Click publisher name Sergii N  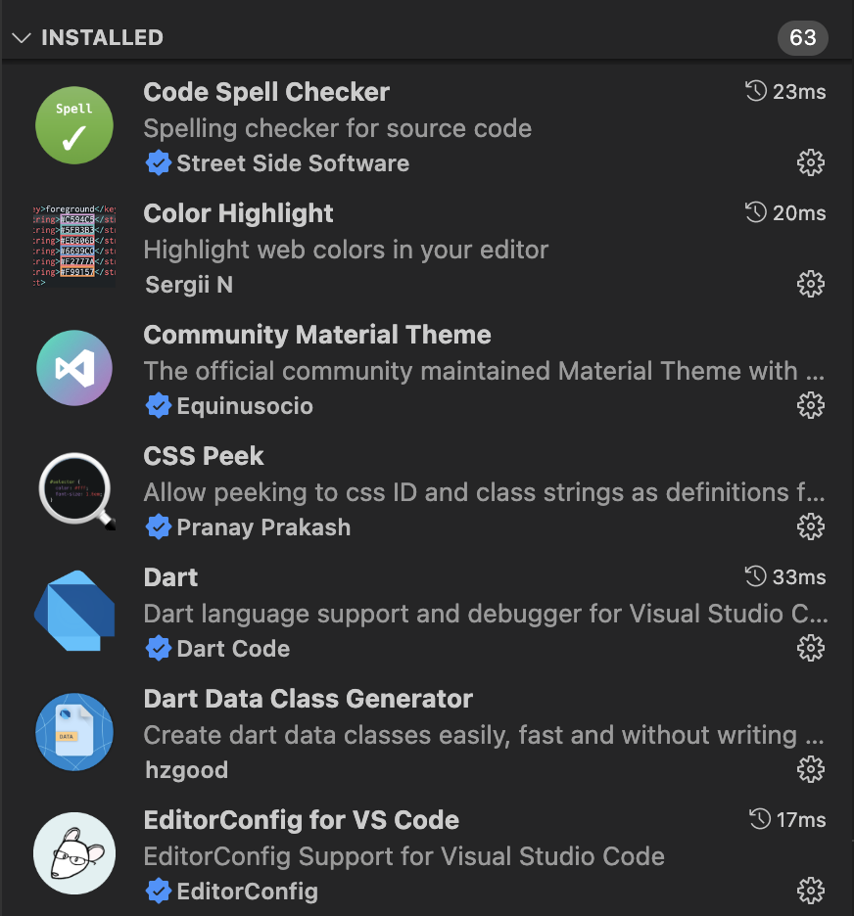tap(189, 285)
